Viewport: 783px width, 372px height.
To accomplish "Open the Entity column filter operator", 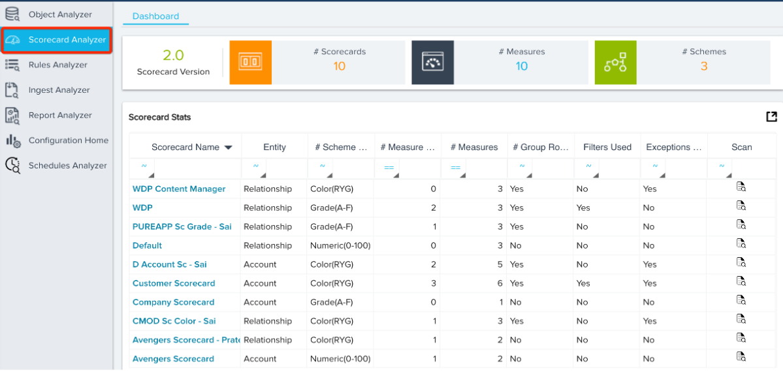I will pos(255,168).
